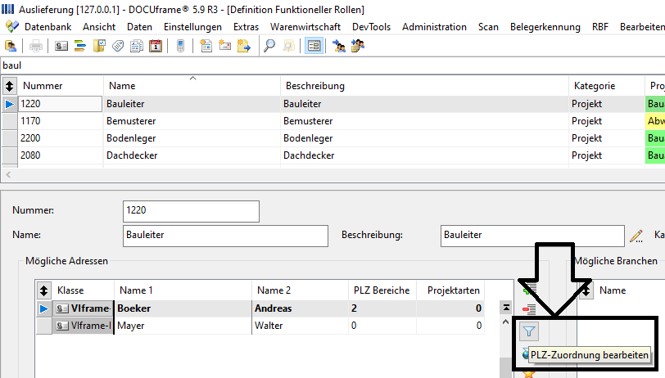Open the Einstellungen menu
The height and width of the screenshot is (378, 665).
pyautogui.click(x=192, y=27)
